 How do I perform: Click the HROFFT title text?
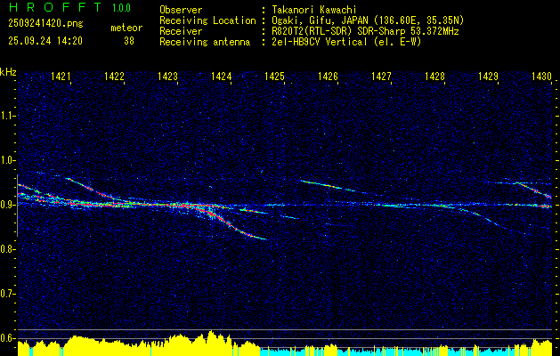[x=55, y=7]
